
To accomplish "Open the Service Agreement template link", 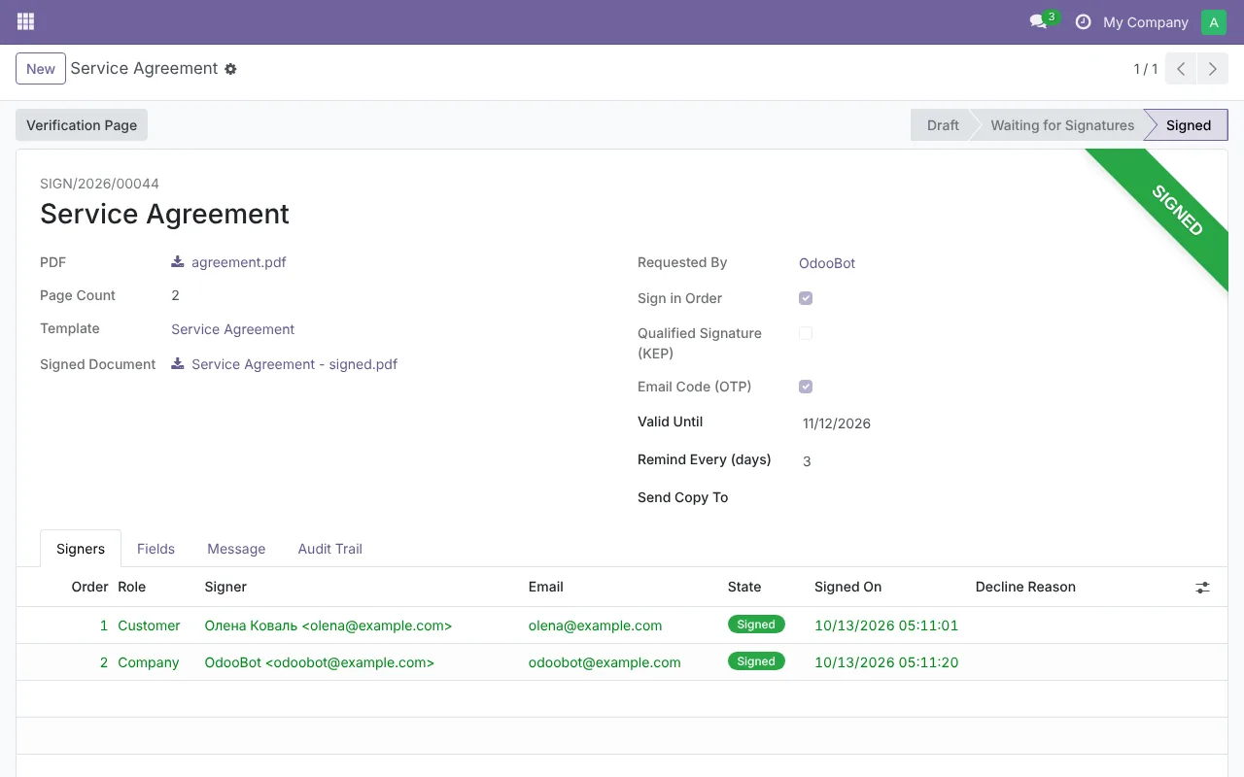I will pos(232,329).
